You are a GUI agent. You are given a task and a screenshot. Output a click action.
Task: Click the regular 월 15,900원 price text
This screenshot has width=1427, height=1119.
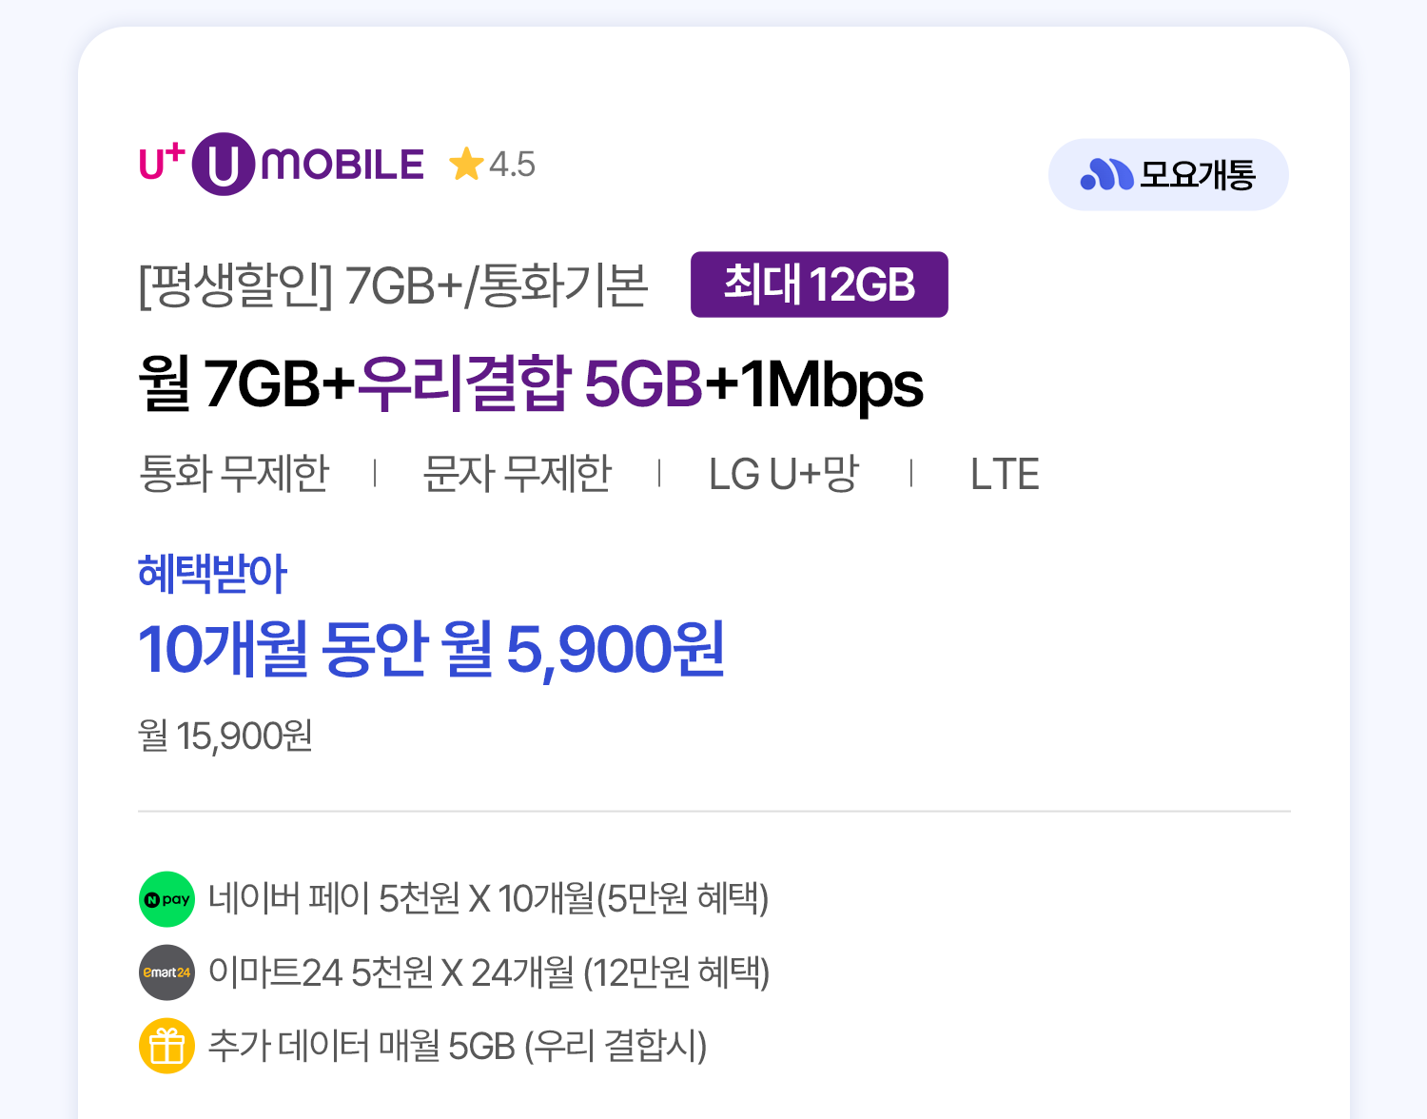(x=225, y=736)
